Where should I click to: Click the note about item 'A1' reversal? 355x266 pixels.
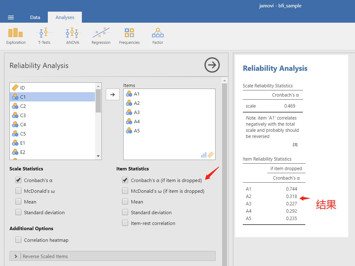(x=272, y=127)
